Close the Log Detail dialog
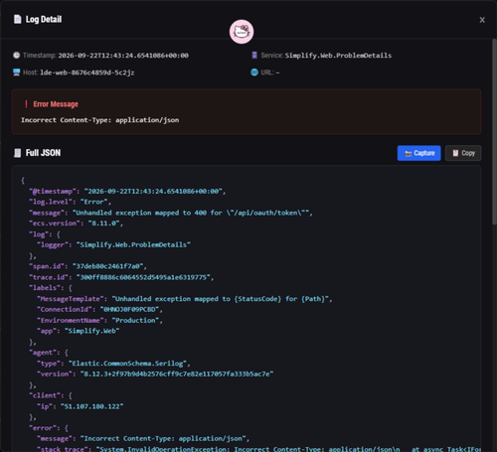Image resolution: width=497 pixels, height=452 pixels. click(482, 20)
